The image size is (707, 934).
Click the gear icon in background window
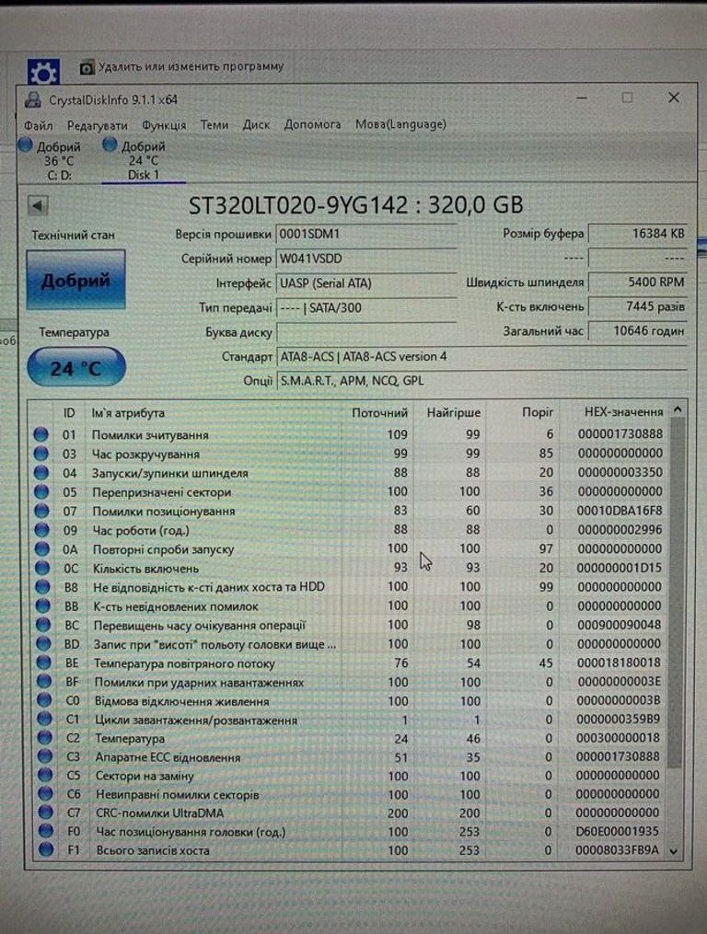43,72
